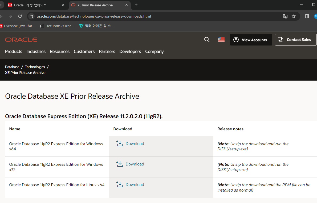317x203 pixels.
Task: Open the Developers menu
Action: click(x=130, y=52)
